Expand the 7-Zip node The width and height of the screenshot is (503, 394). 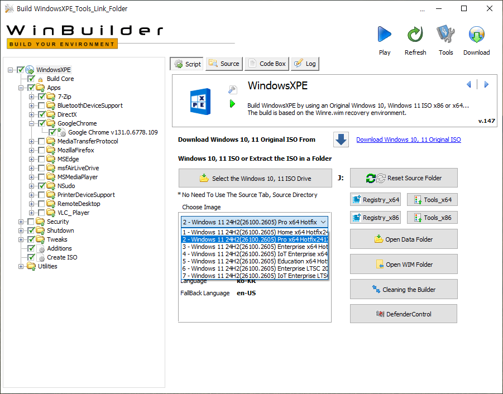point(31,97)
